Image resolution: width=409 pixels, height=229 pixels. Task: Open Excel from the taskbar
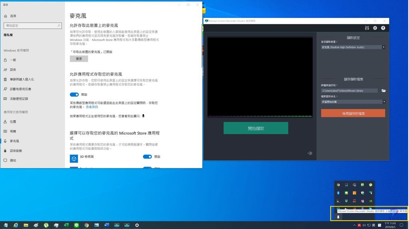[x=66, y=225]
